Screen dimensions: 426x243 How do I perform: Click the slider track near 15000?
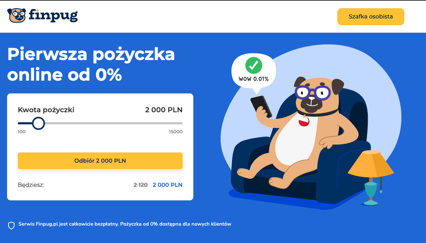176,123
